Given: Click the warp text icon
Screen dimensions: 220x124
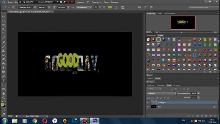Looking at the screenshot, I should pyautogui.click(x=116, y=7).
